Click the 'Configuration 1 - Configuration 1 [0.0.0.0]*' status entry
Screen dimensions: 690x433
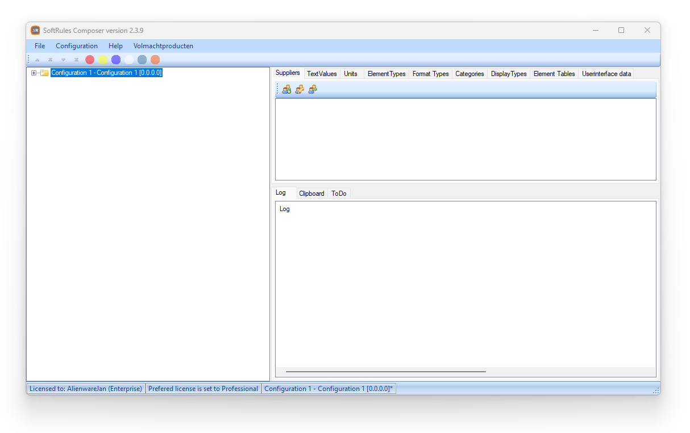[x=329, y=389]
